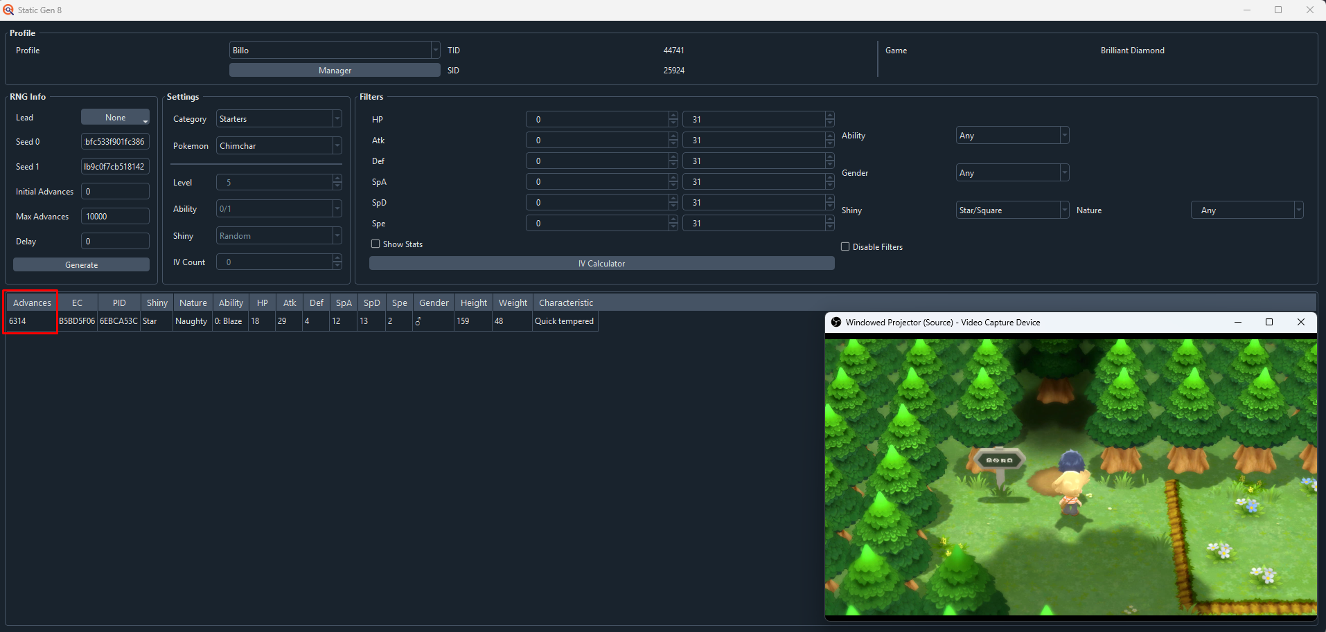The image size is (1326, 632).
Task: Click the game preview in projector window
Action: [x=1070, y=476]
